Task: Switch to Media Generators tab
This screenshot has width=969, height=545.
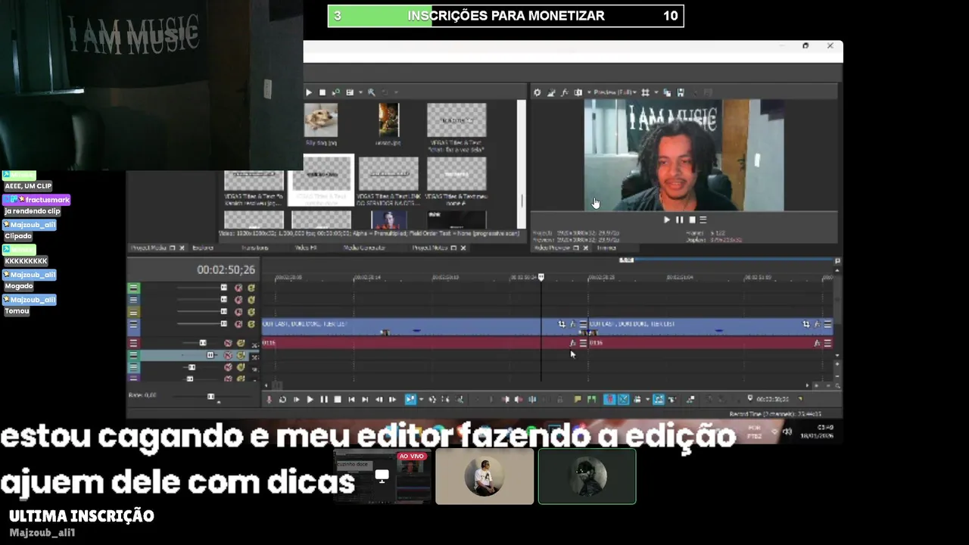Action: click(364, 248)
